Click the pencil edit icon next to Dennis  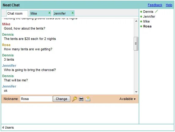[156, 11]
